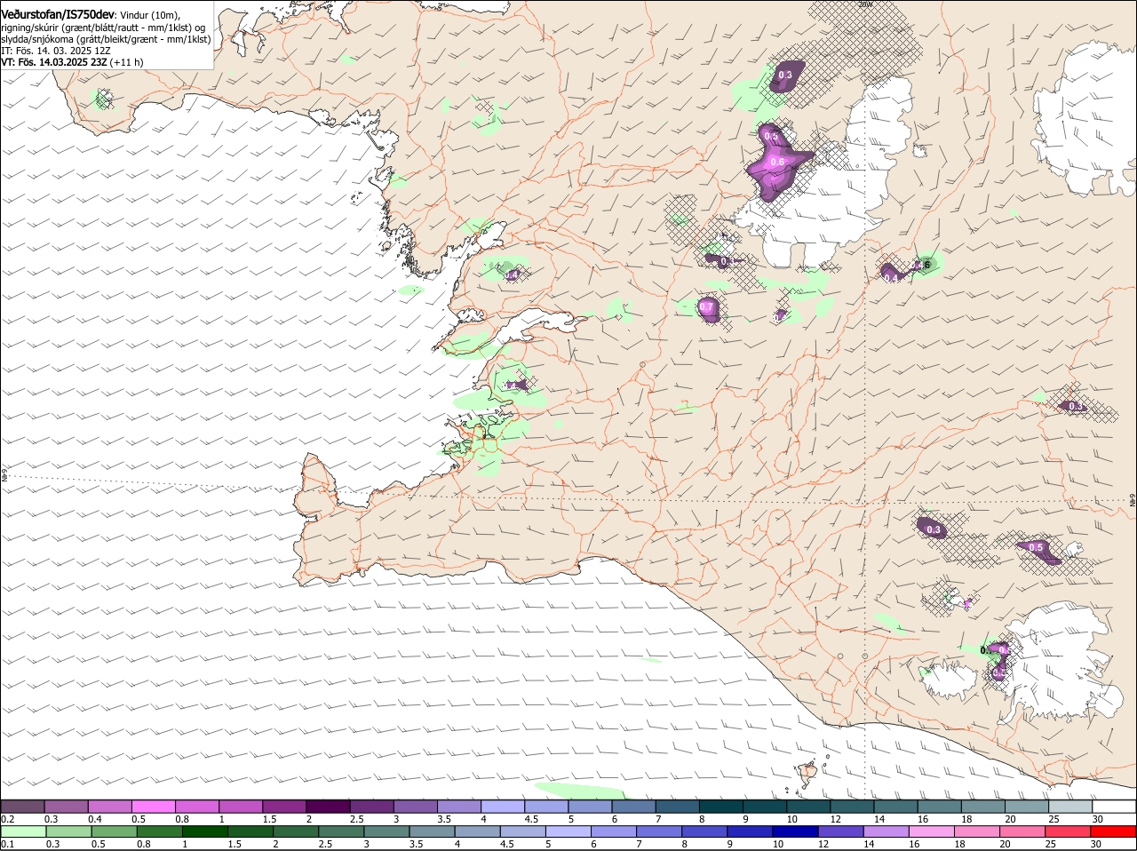The image size is (1137, 851).
Task: Click darkest purple upper swatch between 2 and 2.5
Action: pyautogui.click(x=328, y=807)
